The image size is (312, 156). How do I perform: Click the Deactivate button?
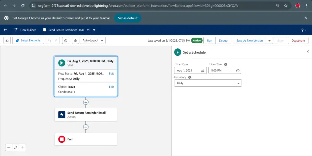pyautogui.click(x=298, y=41)
